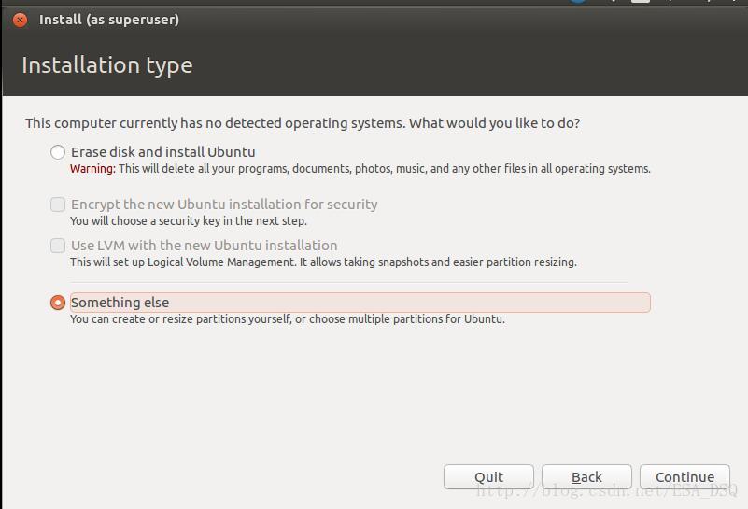Screen dimensions: 748x509
Task: Continue to the next installation step
Action: pyautogui.click(x=685, y=476)
